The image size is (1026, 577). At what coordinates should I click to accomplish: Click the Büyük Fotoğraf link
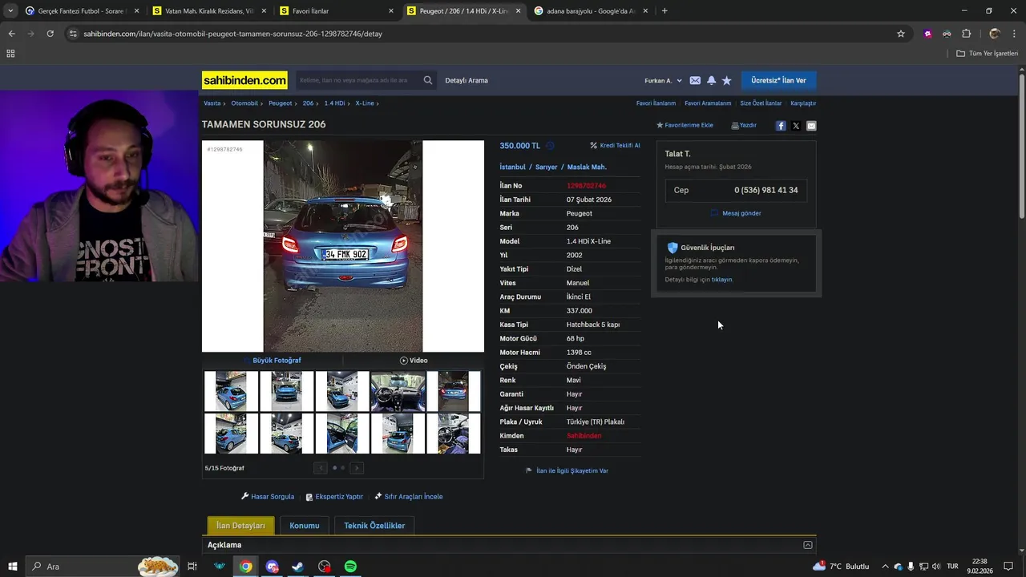click(x=273, y=361)
